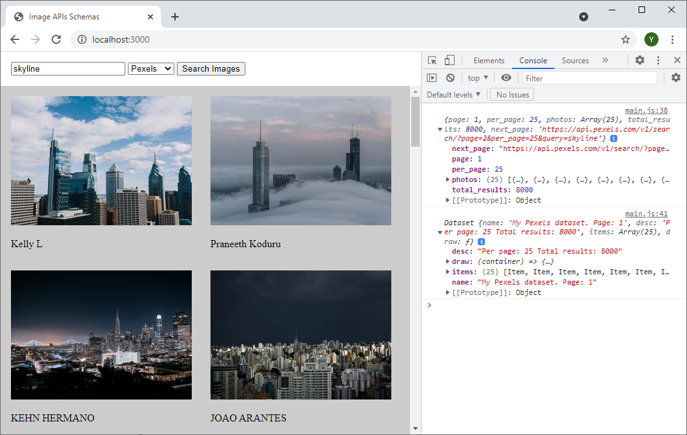
Task: Click inside the skyline search field
Action: pyautogui.click(x=67, y=68)
